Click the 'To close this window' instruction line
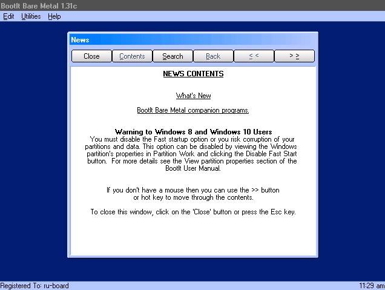This screenshot has width=385, height=290. [x=193, y=212]
